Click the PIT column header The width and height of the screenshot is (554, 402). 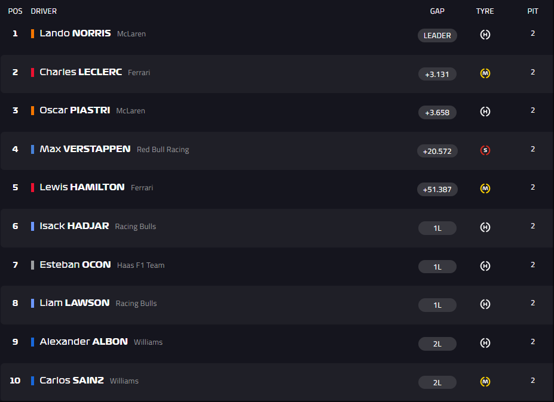point(532,11)
